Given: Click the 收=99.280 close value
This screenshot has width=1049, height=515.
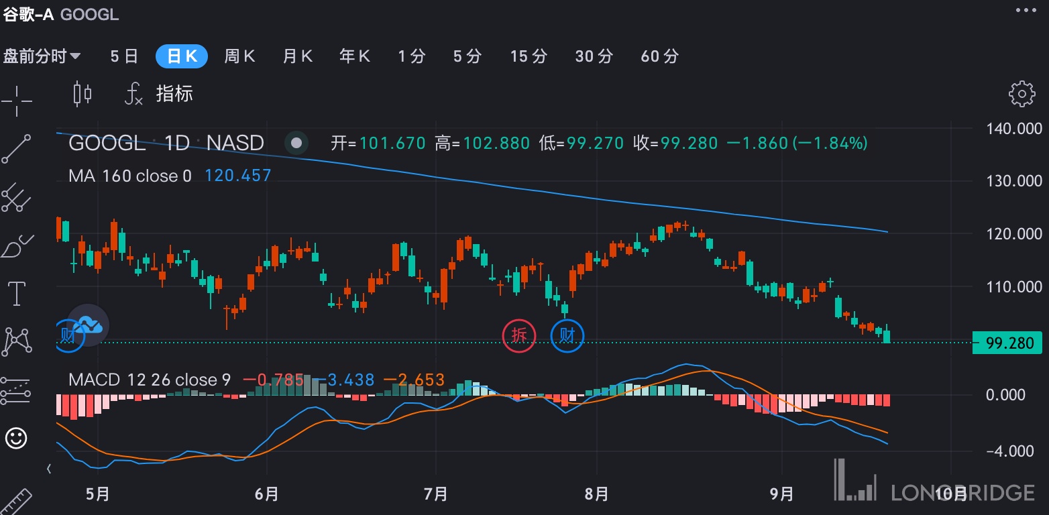Looking at the screenshot, I should (x=675, y=143).
